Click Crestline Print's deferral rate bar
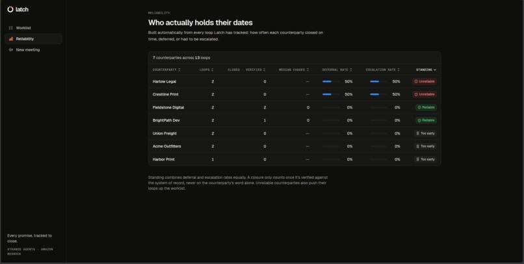Screen dimensions: 524x264 (x=331, y=94)
